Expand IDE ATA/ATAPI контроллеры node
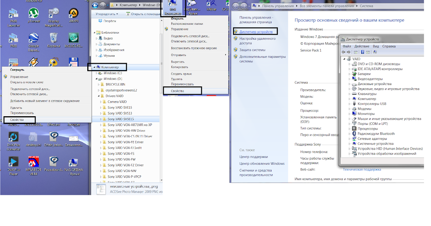The image size is (431, 226). coord(349,69)
